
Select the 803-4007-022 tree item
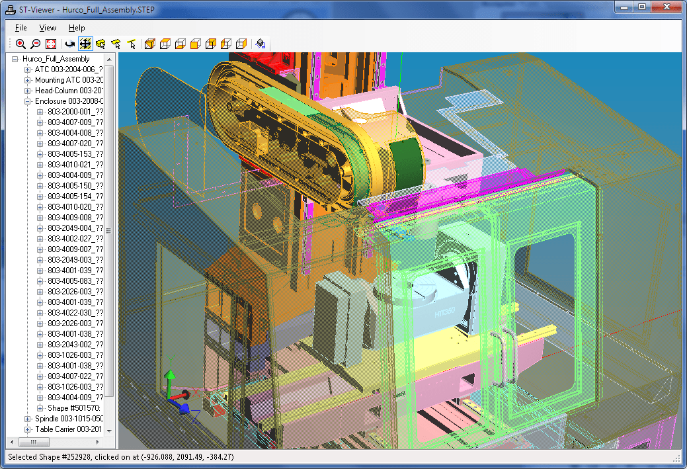pos(75,376)
